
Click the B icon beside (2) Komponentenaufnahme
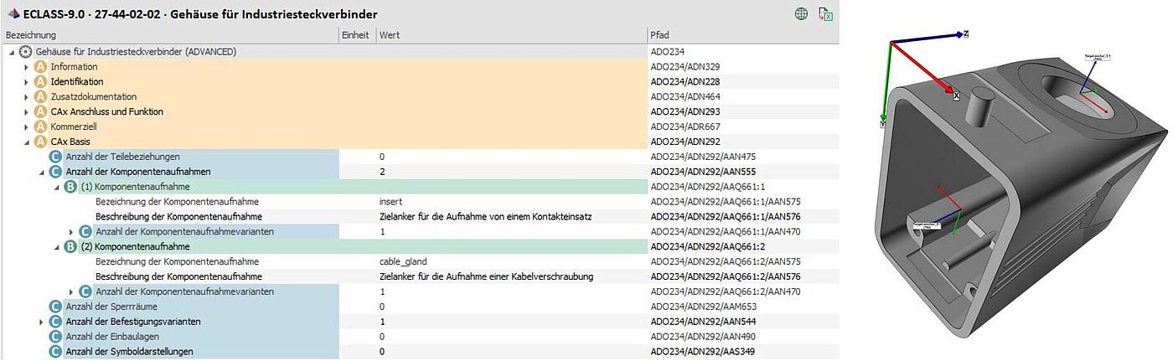click(x=70, y=247)
